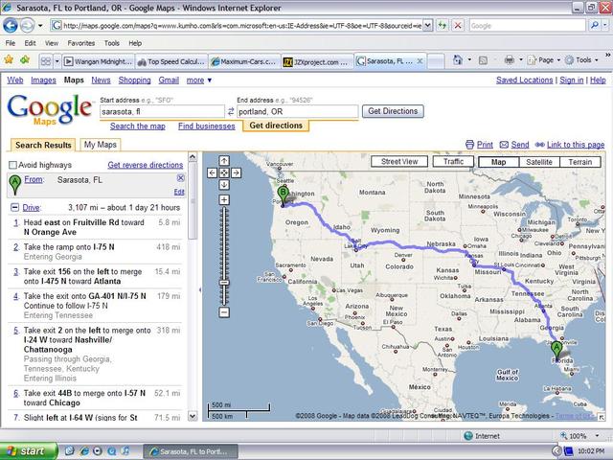Screen dimensions: 613x460
Task: Pan the map right arrow
Action: click(x=236, y=172)
